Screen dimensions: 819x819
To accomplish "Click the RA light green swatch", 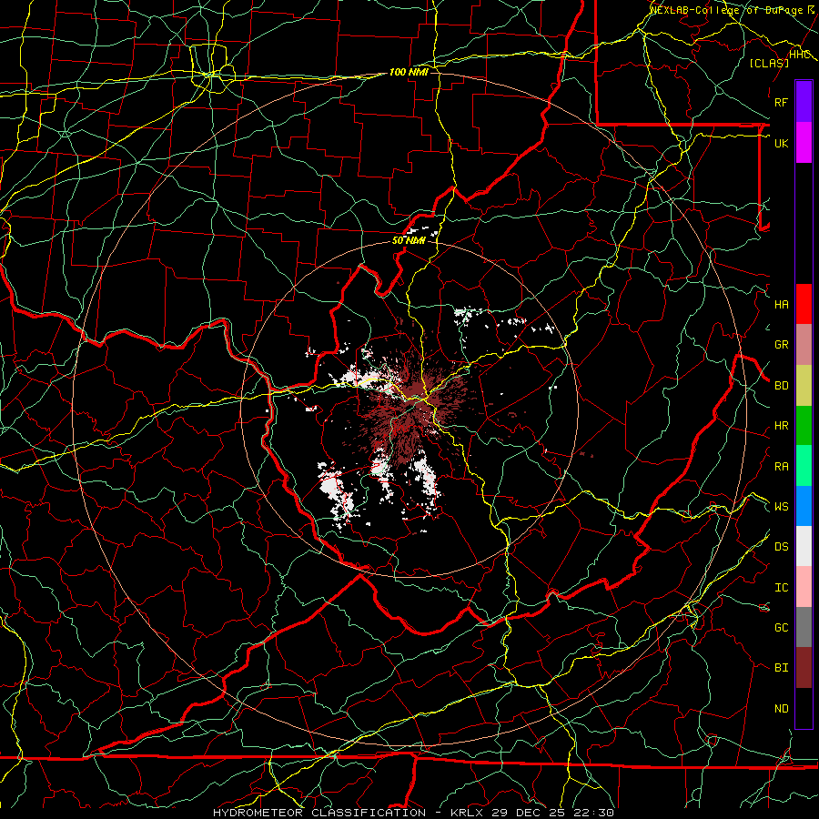I will [x=804, y=466].
